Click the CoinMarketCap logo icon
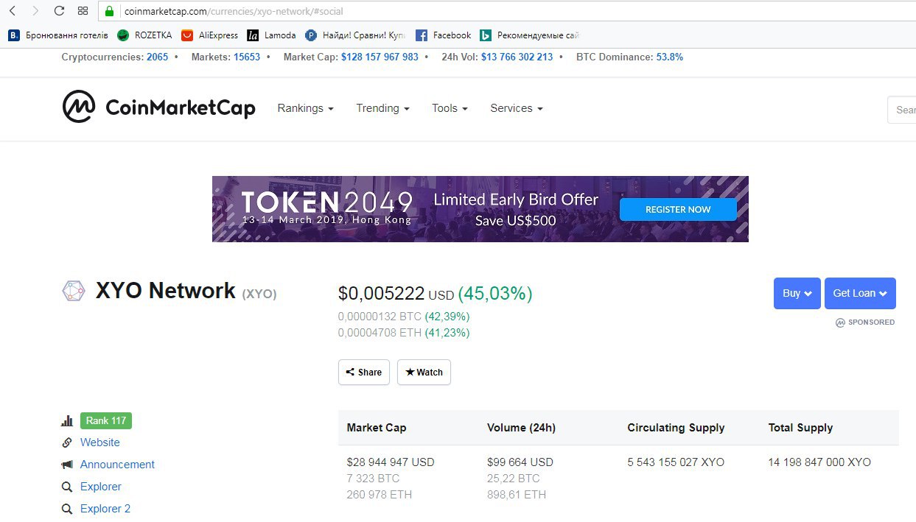 [x=79, y=107]
